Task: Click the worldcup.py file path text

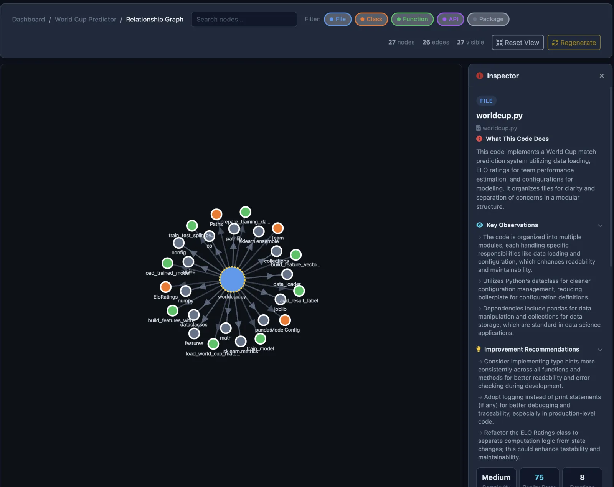Action: pos(500,128)
